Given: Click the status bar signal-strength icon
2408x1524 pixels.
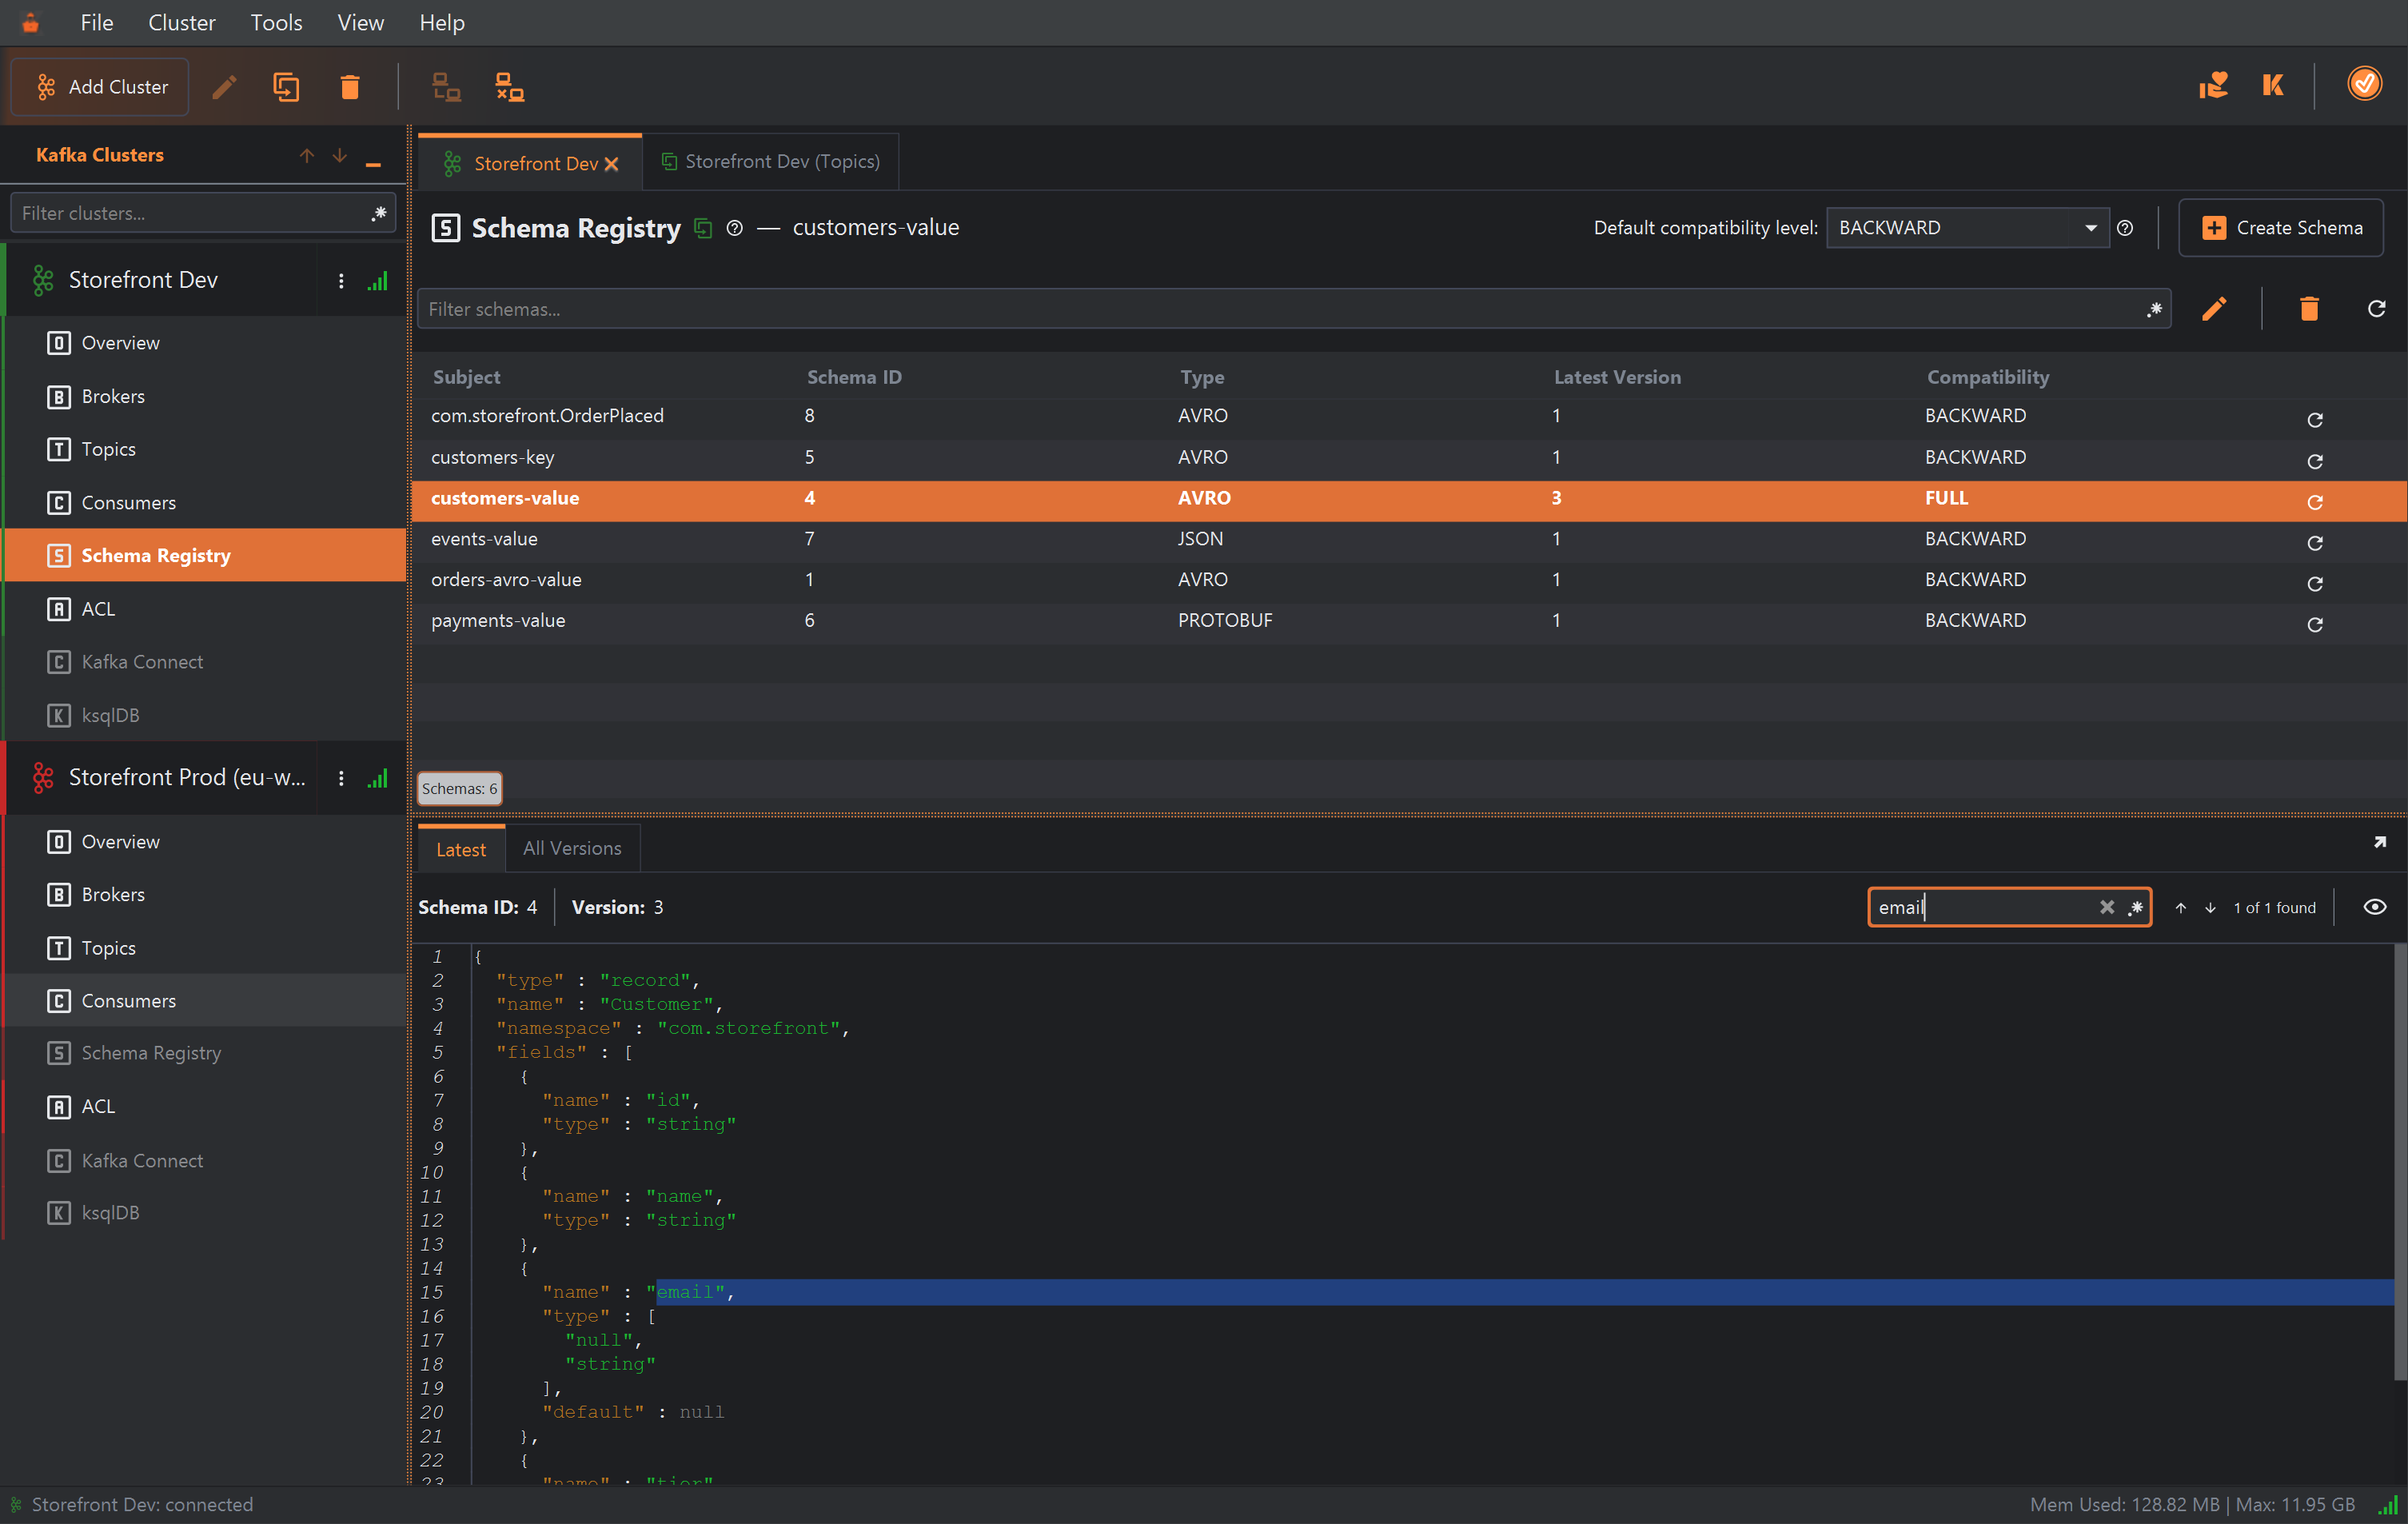Looking at the screenshot, I should pyautogui.click(x=2387, y=1505).
